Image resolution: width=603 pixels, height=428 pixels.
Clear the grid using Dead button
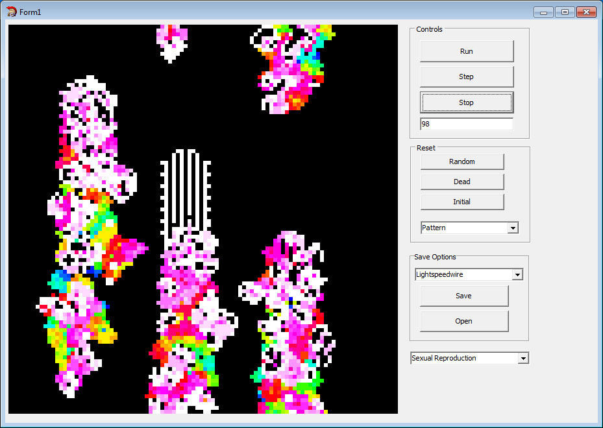462,182
